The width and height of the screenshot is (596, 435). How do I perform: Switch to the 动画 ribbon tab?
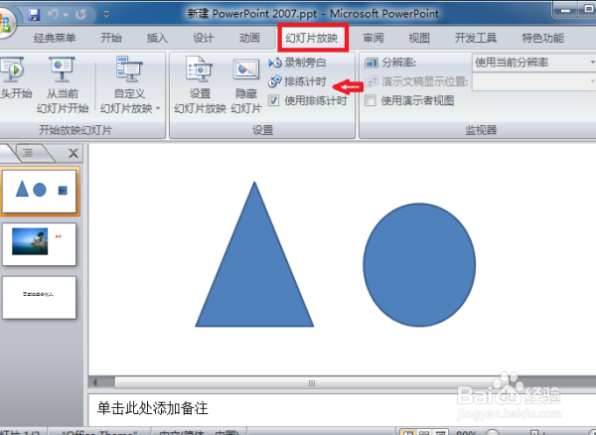pos(249,38)
